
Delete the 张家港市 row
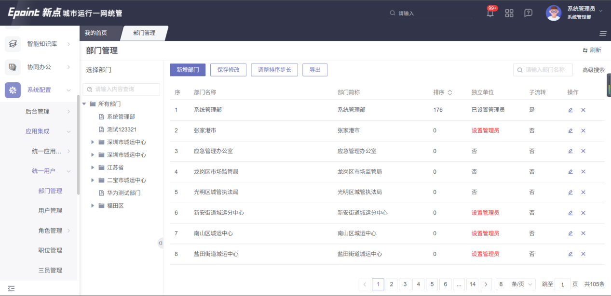pyautogui.click(x=583, y=130)
